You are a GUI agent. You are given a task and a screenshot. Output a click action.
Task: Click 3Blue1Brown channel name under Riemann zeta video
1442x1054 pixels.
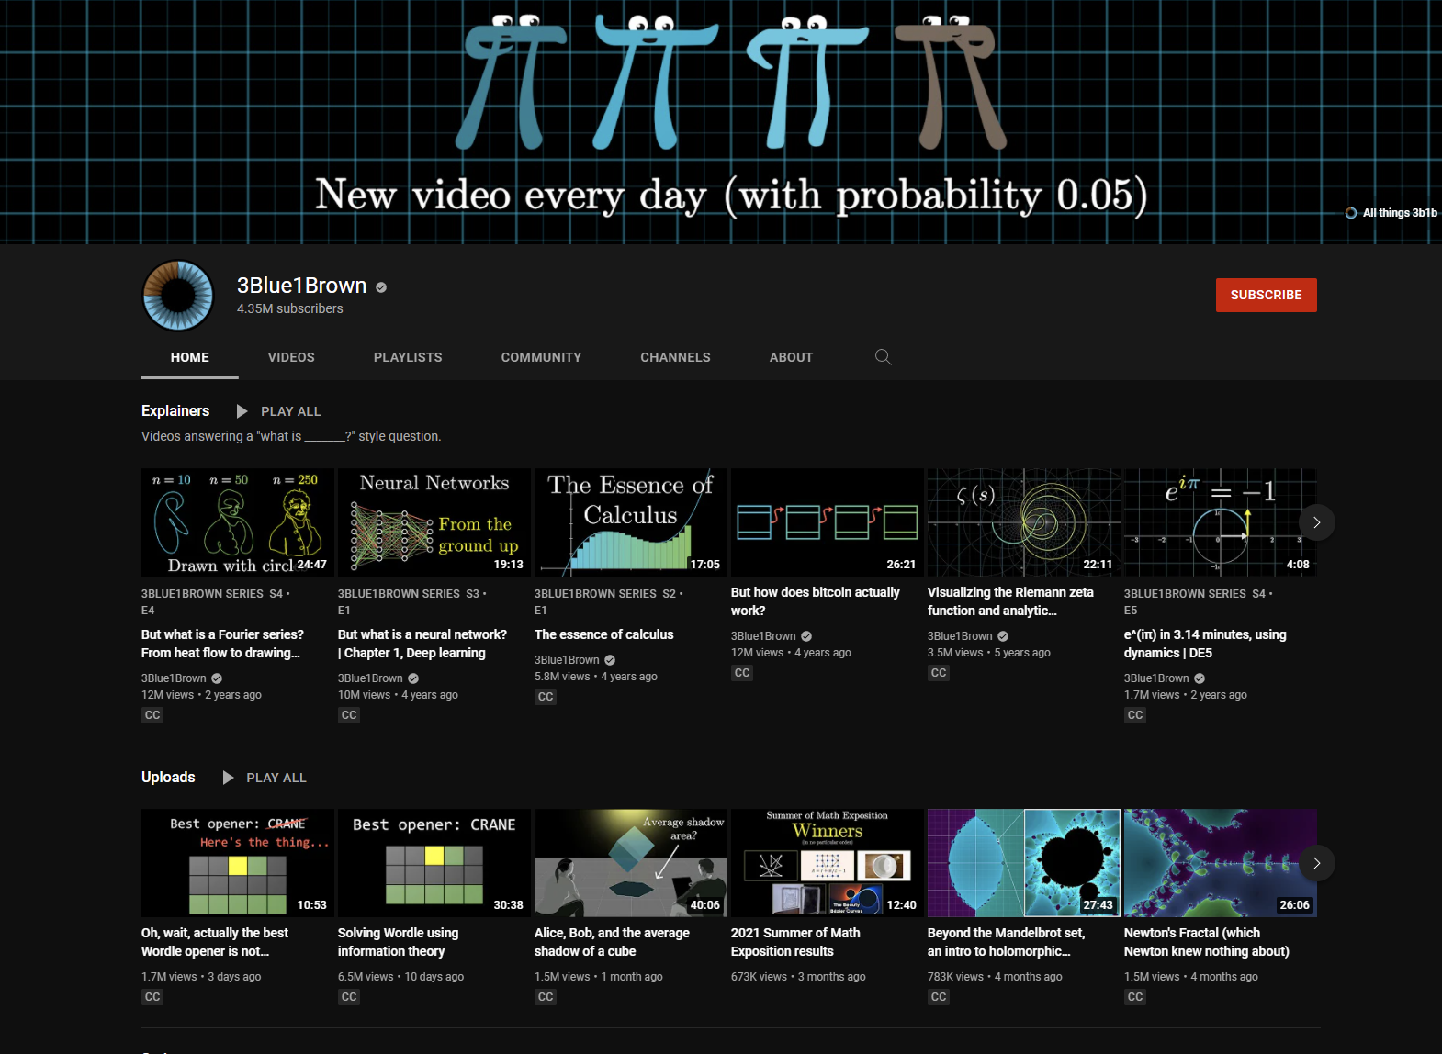(x=960, y=636)
